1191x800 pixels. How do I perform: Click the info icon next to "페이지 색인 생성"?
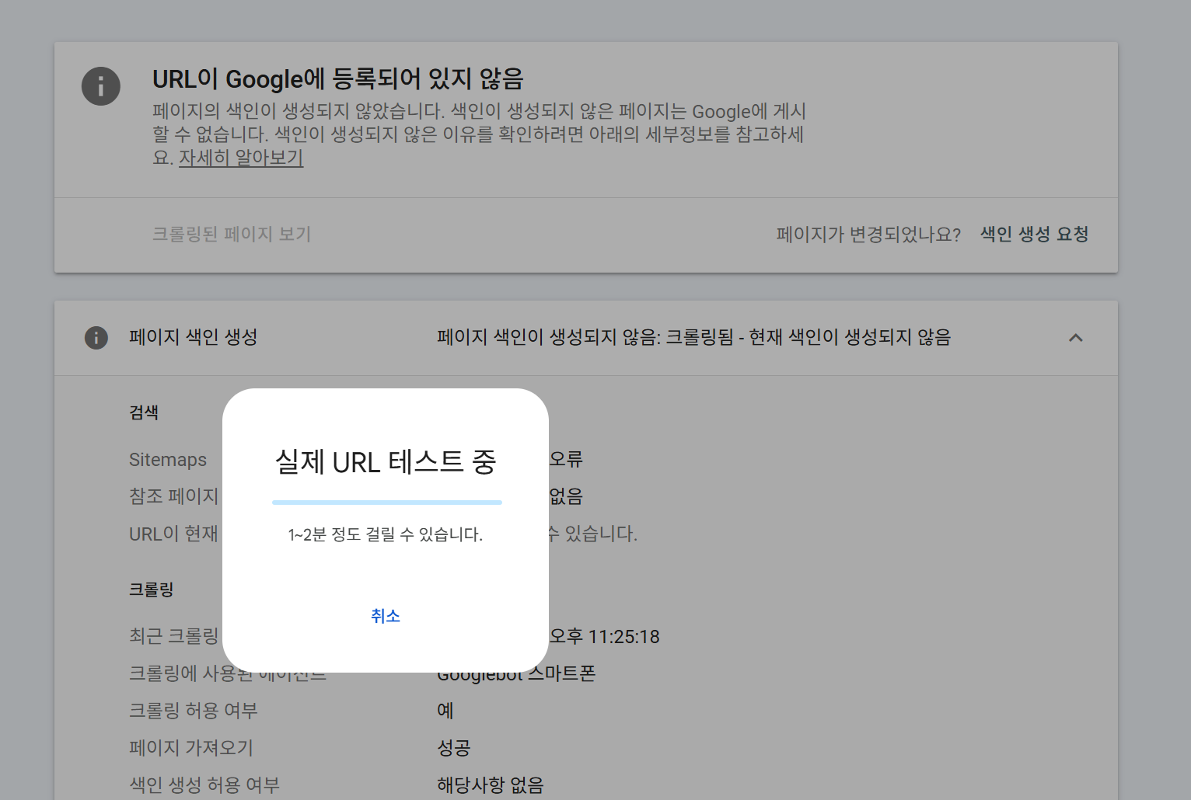(96, 338)
